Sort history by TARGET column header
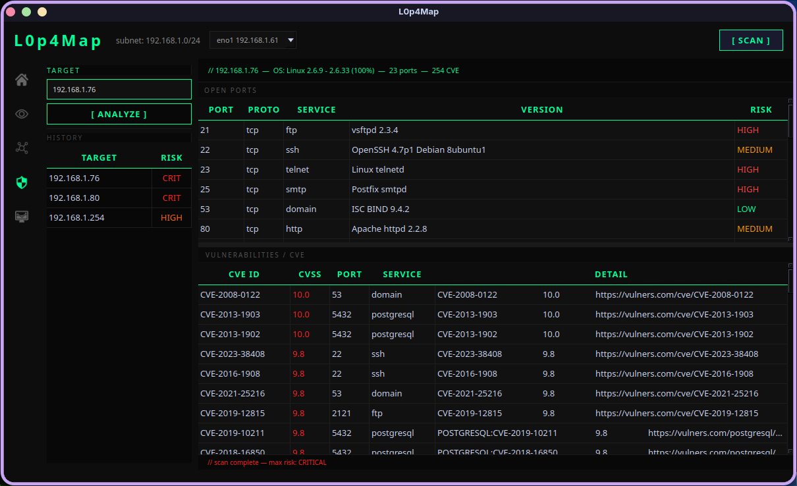The height and width of the screenshot is (486, 797). click(99, 158)
